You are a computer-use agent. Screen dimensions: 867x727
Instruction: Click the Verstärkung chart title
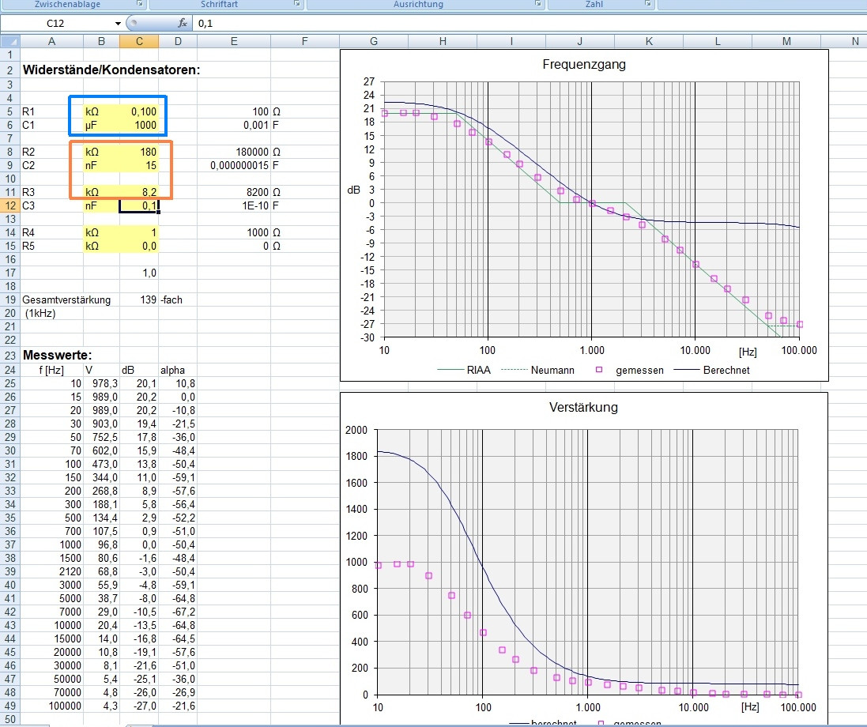coord(583,408)
